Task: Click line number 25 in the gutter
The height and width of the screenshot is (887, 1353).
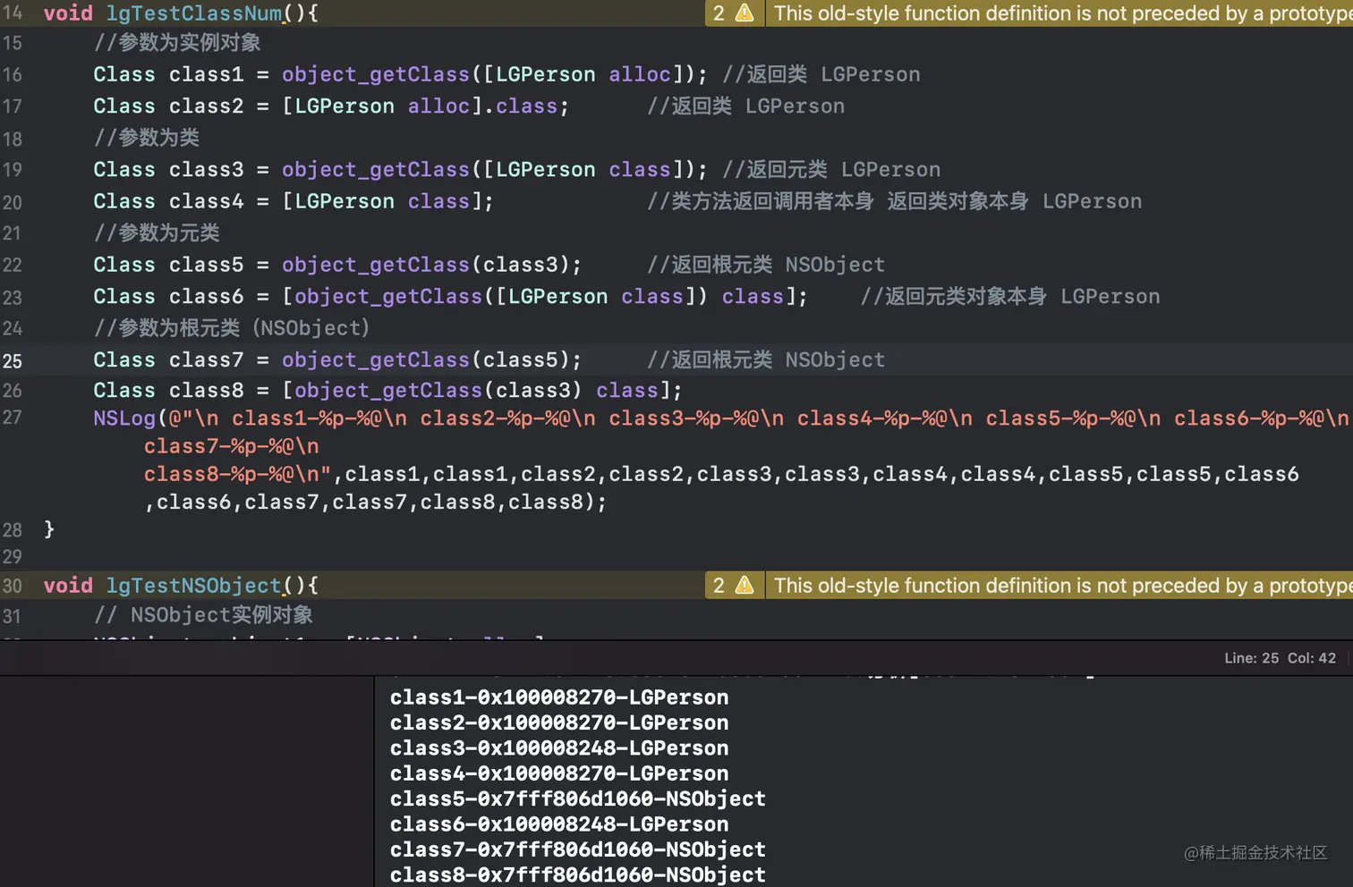Action: (x=13, y=360)
